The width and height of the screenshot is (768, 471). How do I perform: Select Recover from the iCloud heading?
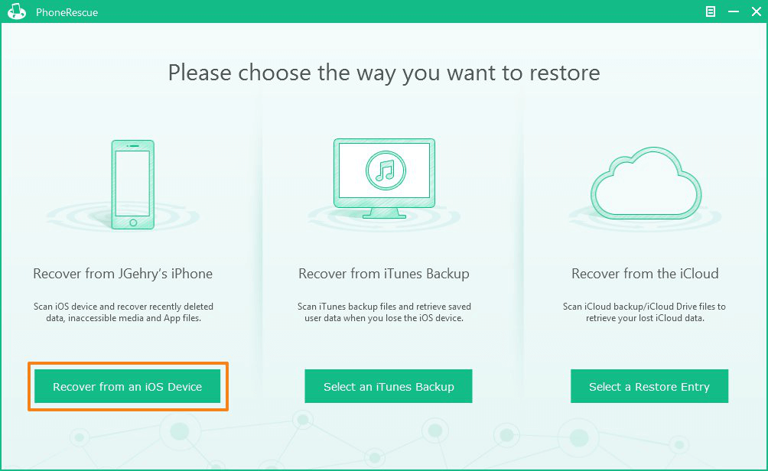point(645,274)
